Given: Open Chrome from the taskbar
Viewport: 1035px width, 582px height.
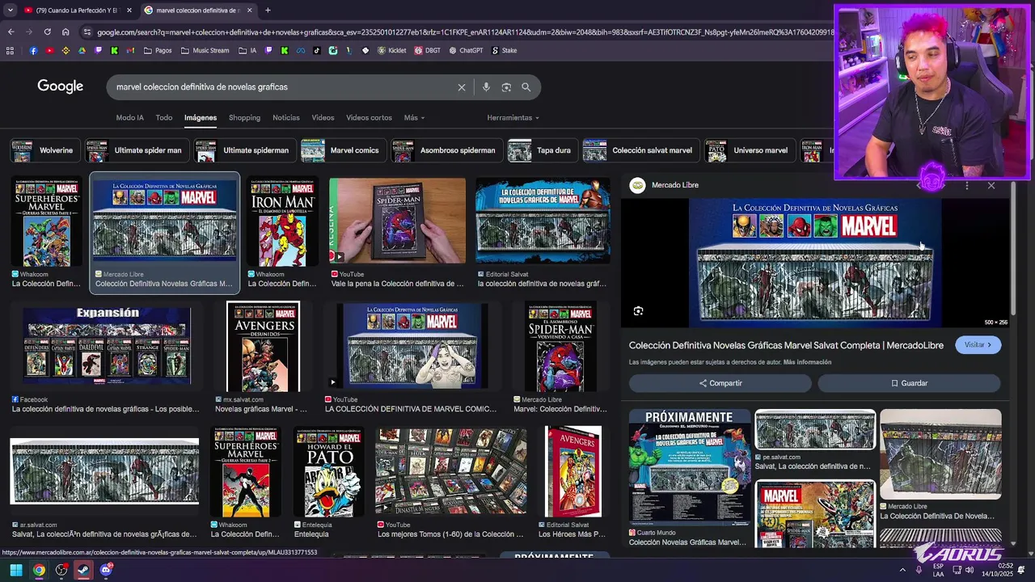Looking at the screenshot, I should tap(39, 570).
